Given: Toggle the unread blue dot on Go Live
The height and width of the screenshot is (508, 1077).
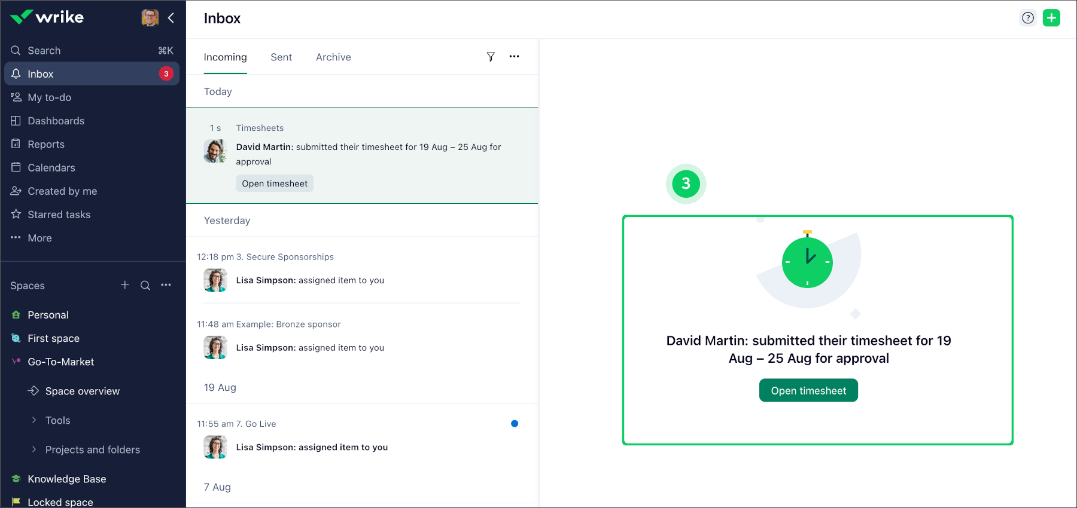Looking at the screenshot, I should click(515, 424).
